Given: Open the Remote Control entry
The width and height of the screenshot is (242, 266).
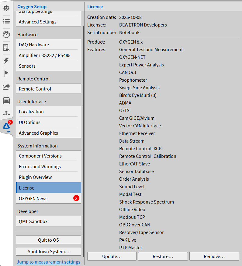Looking at the screenshot, I should (48, 89).
